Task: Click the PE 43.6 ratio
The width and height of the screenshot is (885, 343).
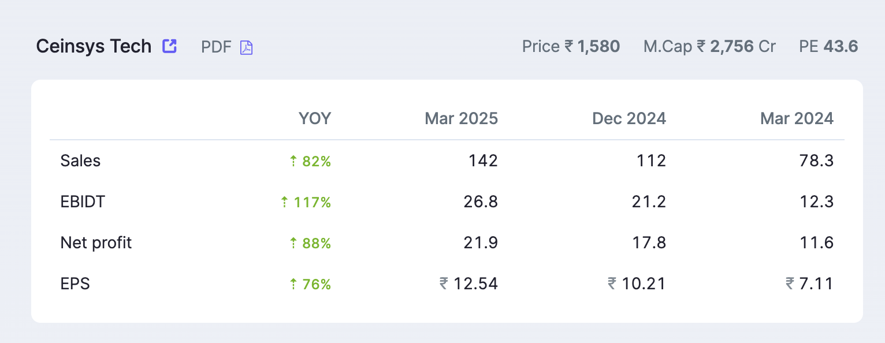Action: (828, 47)
